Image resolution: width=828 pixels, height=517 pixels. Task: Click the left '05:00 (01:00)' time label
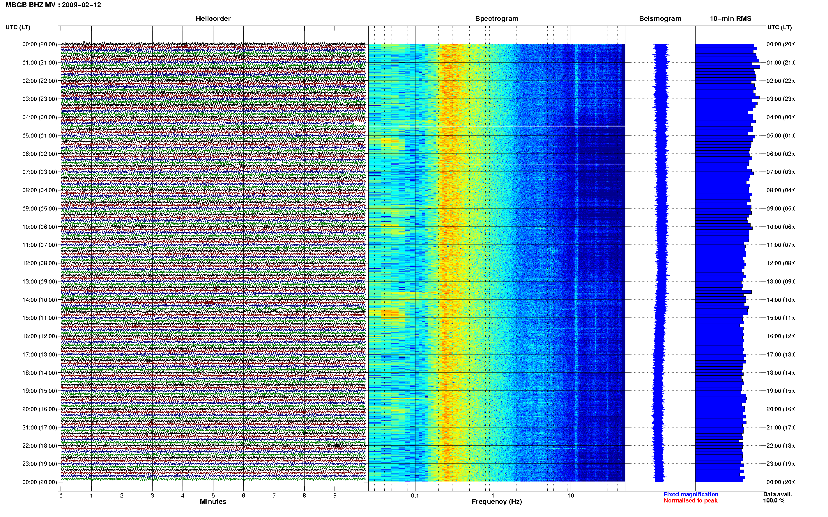tap(40, 136)
